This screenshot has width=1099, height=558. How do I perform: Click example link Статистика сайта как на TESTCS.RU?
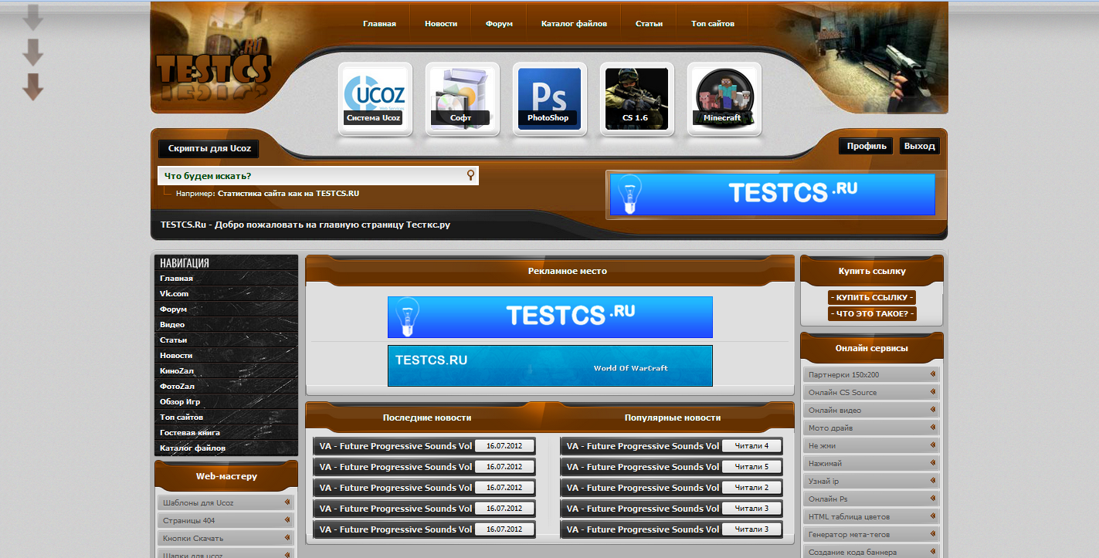288,194
